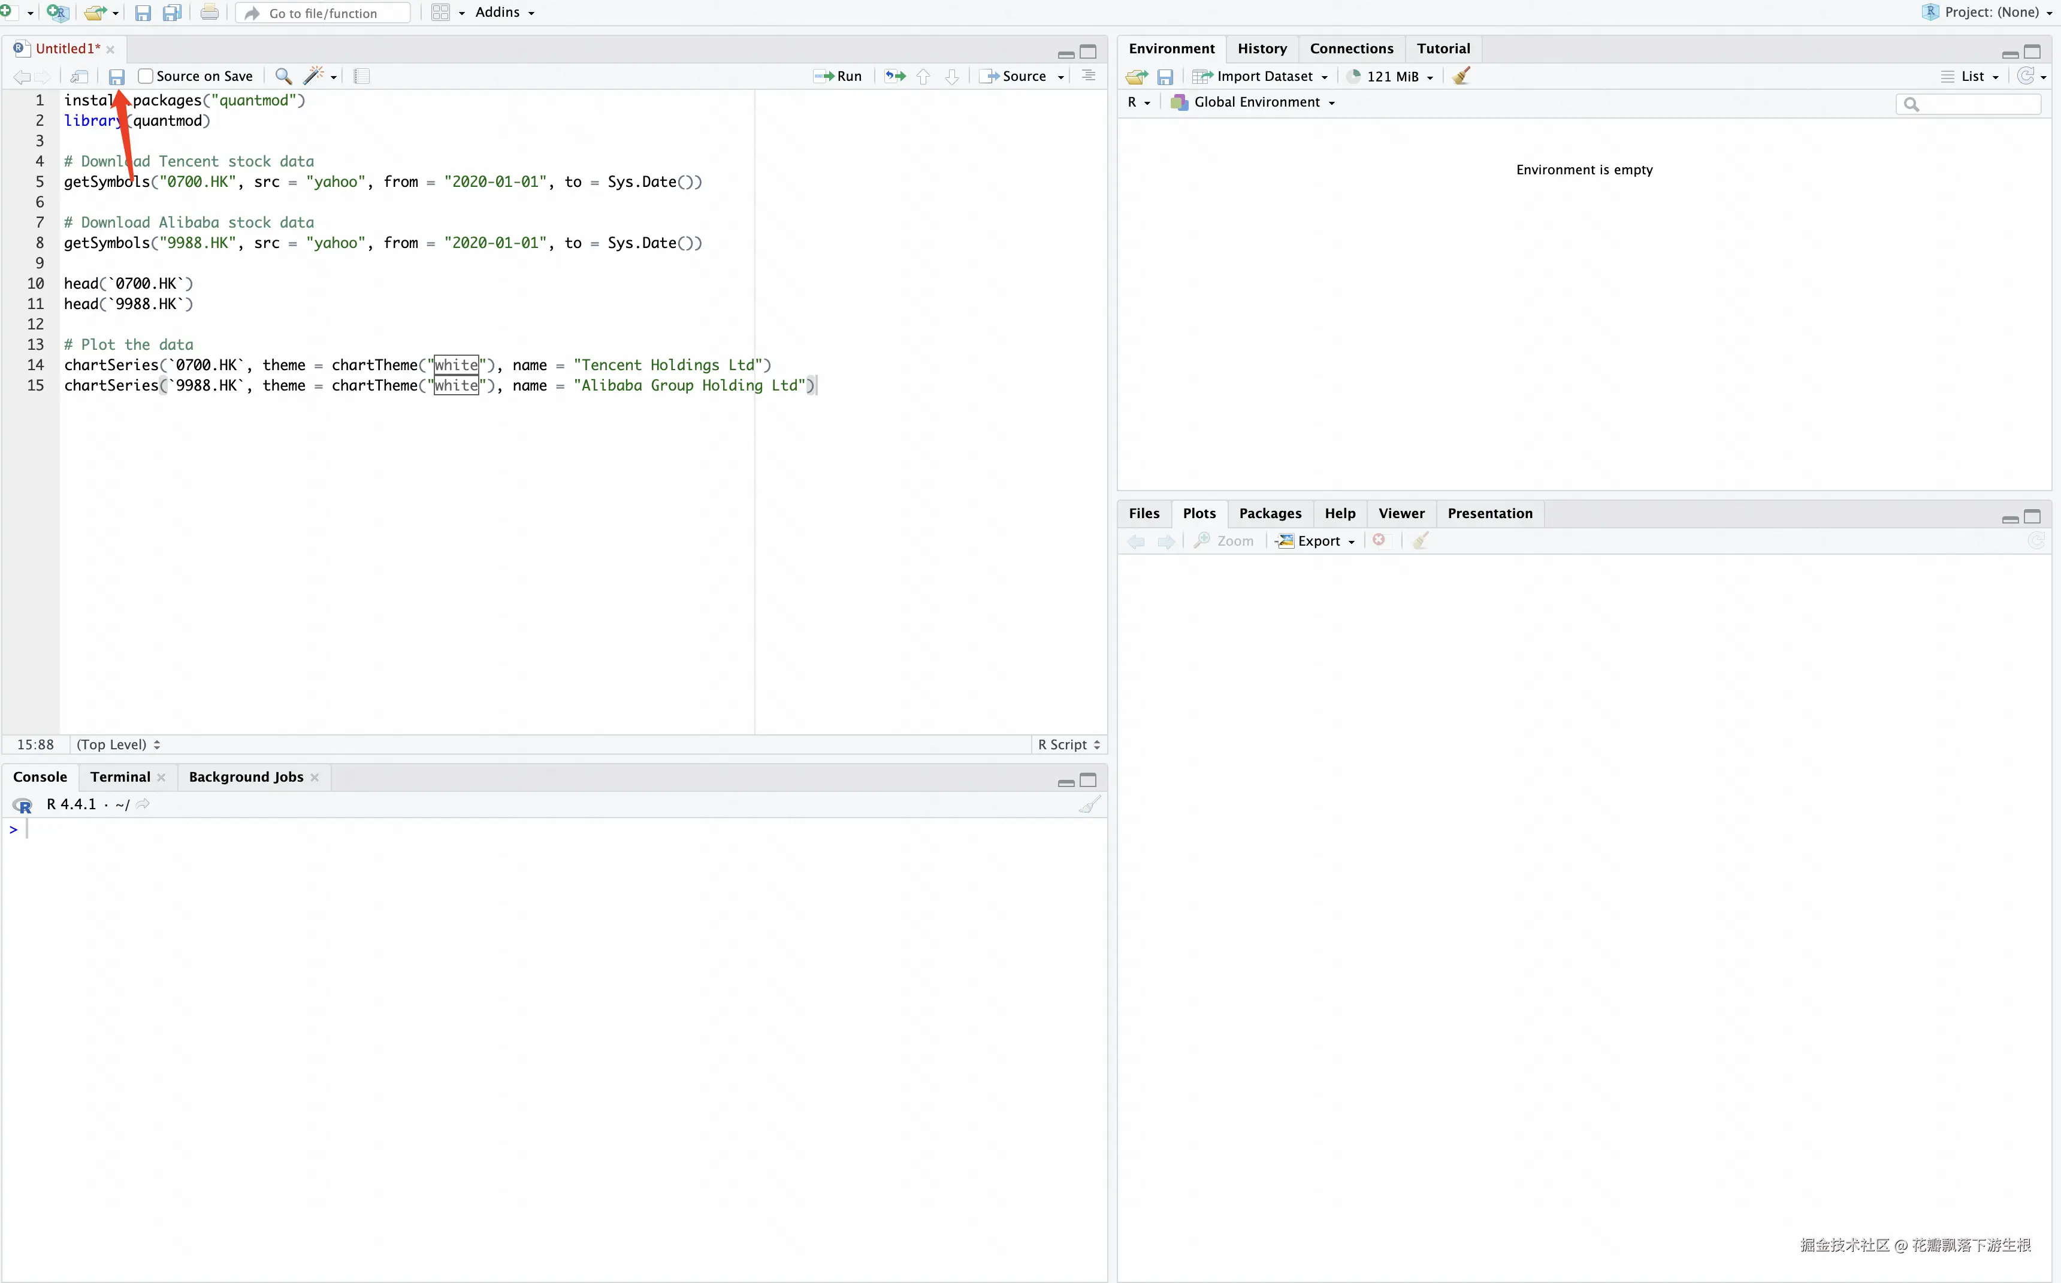This screenshot has height=1283, width=2061.
Task: Click the code tools magic wand icon
Action: [313, 77]
